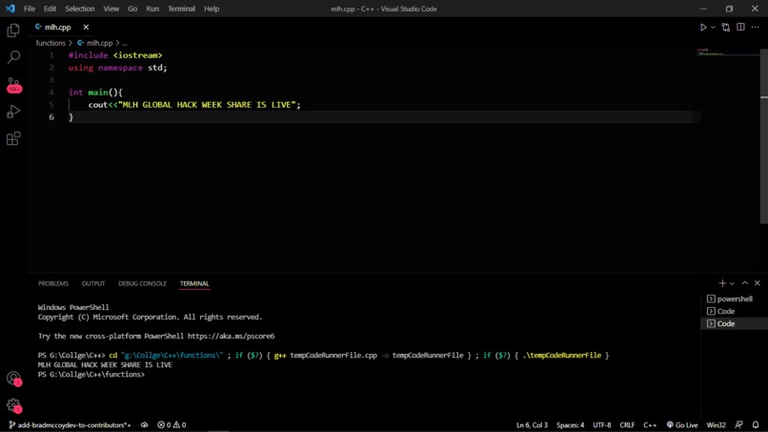Click the mlh.cpp breadcrumb item
This screenshot has width=768, height=432.
pos(95,43)
